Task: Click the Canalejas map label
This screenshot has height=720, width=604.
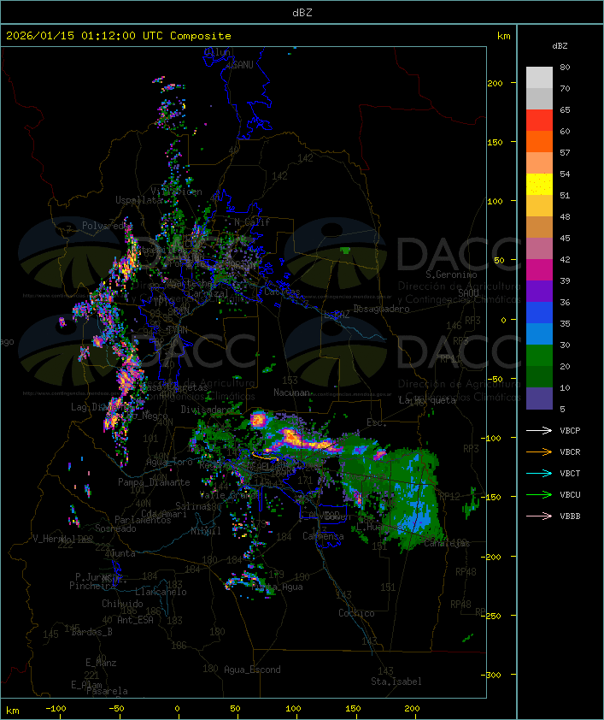Action: coord(447,544)
